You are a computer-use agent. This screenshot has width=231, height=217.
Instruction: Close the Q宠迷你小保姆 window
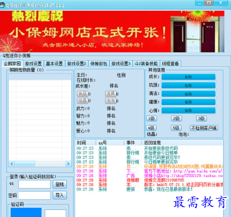pyautogui.click(x=221, y=3)
